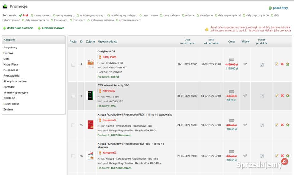The image size is (294, 175).
Task: Toggle product status checkbox for Gratyfikant GT
Action: [x=262, y=65]
